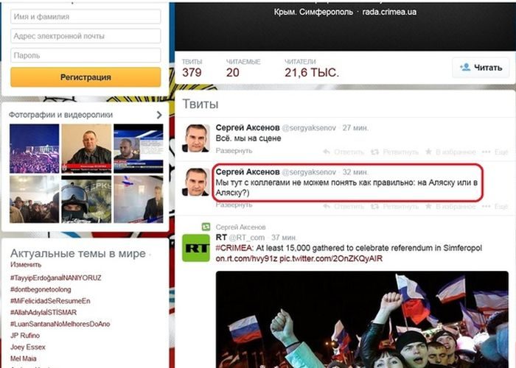The image size is (516, 368).
Task: Click the RT green logo avatar
Action: pyautogui.click(x=196, y=248)
